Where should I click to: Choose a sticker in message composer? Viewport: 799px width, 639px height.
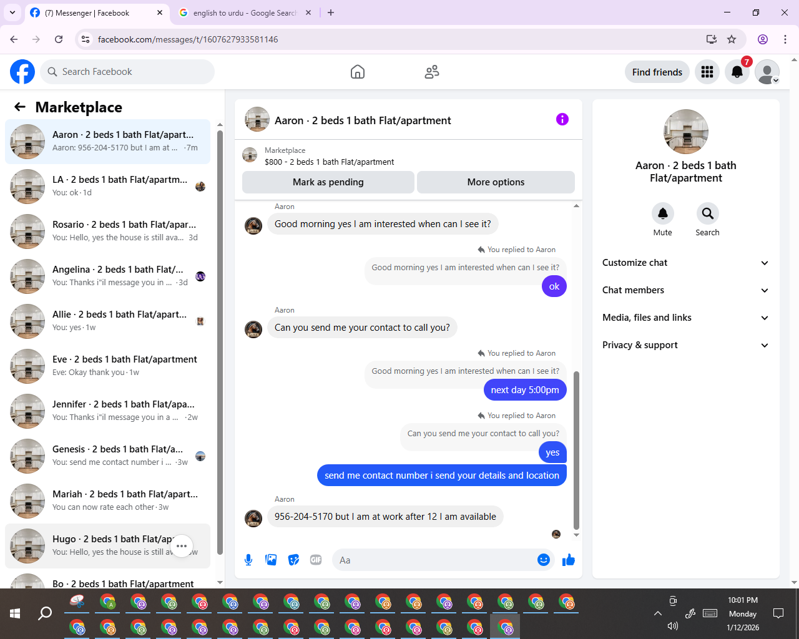tap(293, 560)
